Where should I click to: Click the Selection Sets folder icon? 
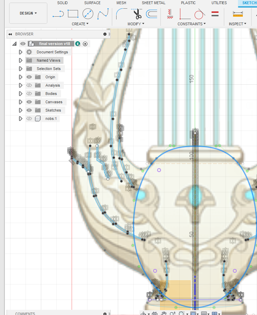point(29,69)
